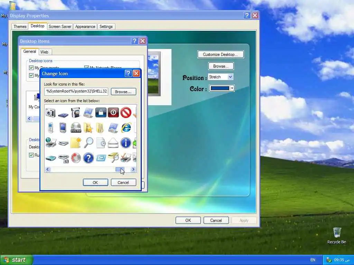This screenshot has height=265, width=354.
Task: Choose the printer with red checkmark icon
Action: pos(126,158)
